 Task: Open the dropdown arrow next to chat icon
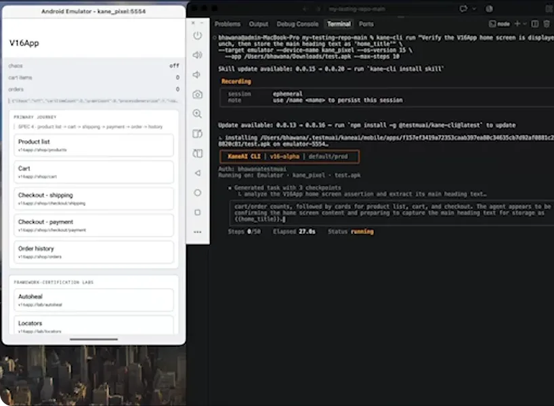tap(474, 9)
